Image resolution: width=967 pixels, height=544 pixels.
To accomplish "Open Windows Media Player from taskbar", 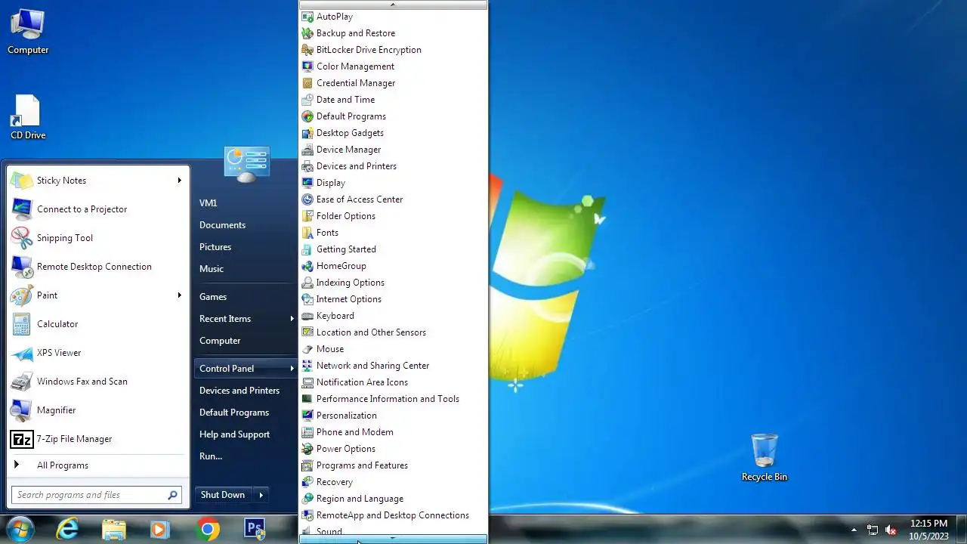I will (160, 529).
